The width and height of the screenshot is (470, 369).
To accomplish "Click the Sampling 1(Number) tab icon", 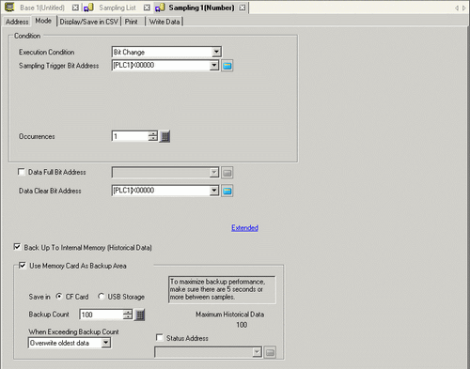I will (160, 8).
